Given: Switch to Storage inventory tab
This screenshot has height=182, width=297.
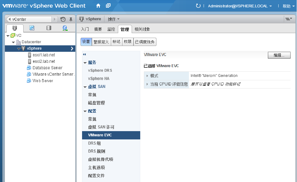Looking at the screenshot, I should click(49, 28).
